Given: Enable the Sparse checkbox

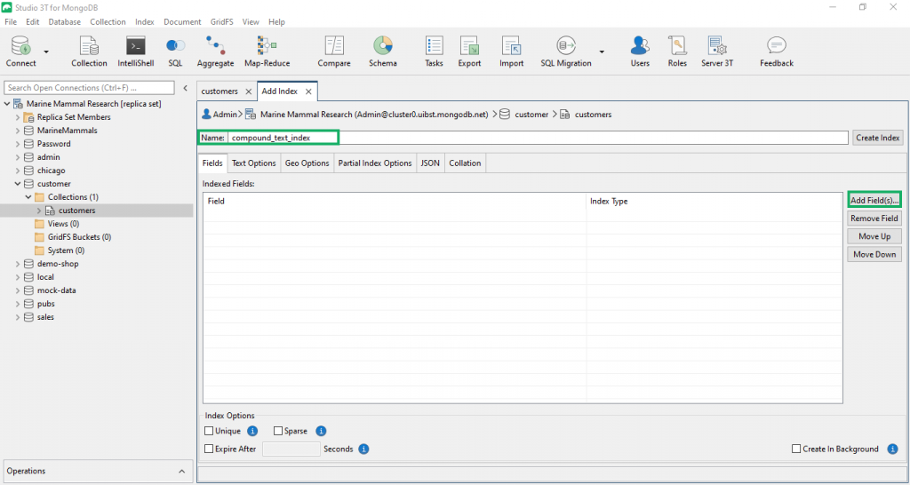Looking at the screenshot, I should click(x=278, y=431).
